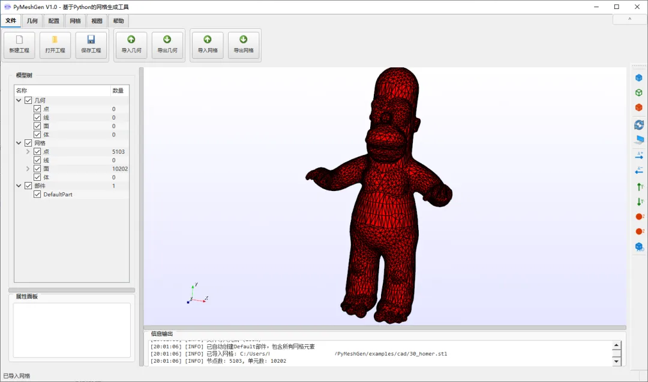Open the 网格 ribbon tab
648x382 pixels.
point(75,21)
